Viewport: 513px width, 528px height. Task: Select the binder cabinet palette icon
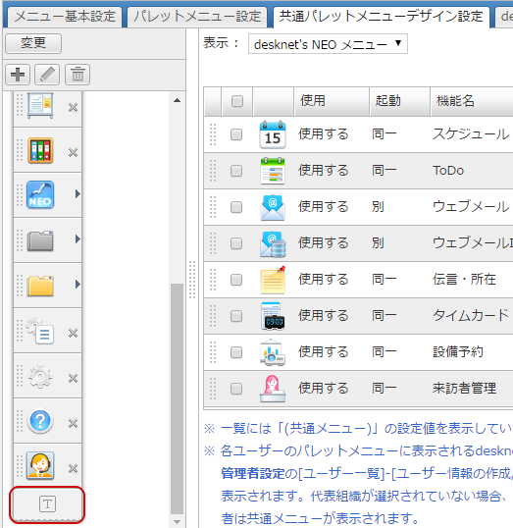coord(40,150)
